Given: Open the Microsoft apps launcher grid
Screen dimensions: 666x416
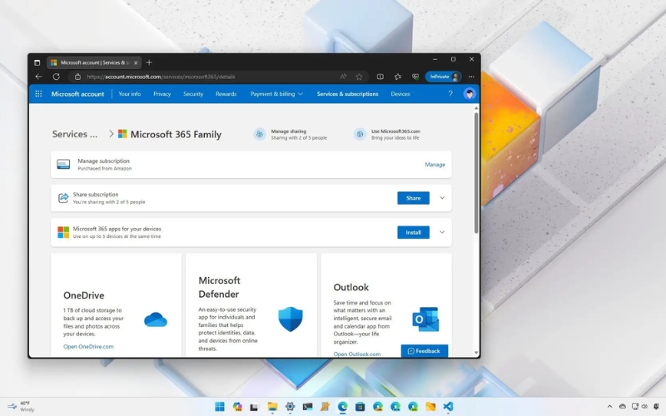Looking at the screenshot, I should (x=38, y=94).
